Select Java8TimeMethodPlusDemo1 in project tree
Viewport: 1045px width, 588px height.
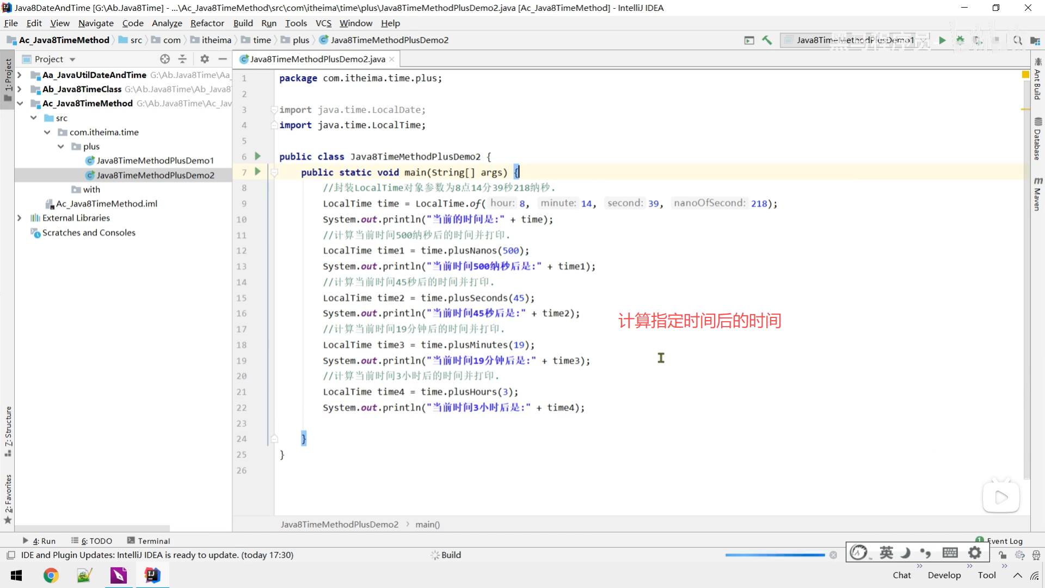click(x=155, y=161)
